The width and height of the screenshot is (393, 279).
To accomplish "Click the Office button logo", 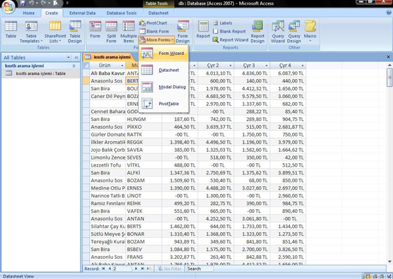I will pyautogui.click(x=8, y=6).
